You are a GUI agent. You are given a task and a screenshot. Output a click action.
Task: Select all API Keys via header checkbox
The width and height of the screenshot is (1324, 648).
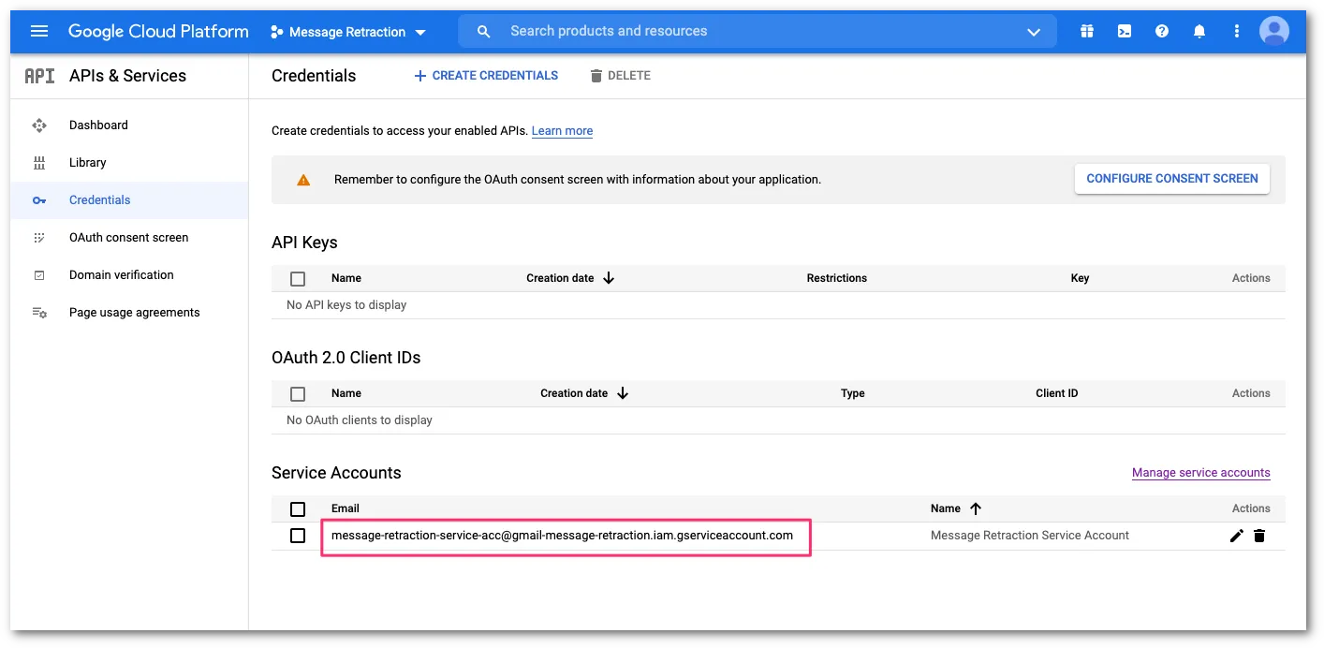pos(298,278)
